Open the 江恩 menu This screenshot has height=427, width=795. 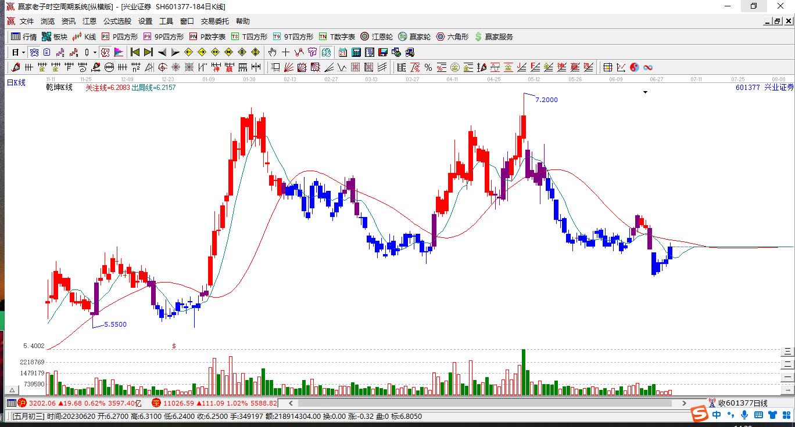89,21
